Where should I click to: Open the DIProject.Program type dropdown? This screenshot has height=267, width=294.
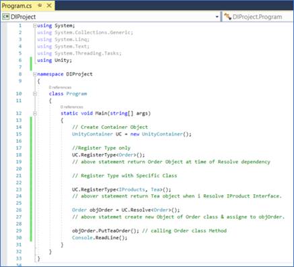pyautogui.click(x=257, y=17)
